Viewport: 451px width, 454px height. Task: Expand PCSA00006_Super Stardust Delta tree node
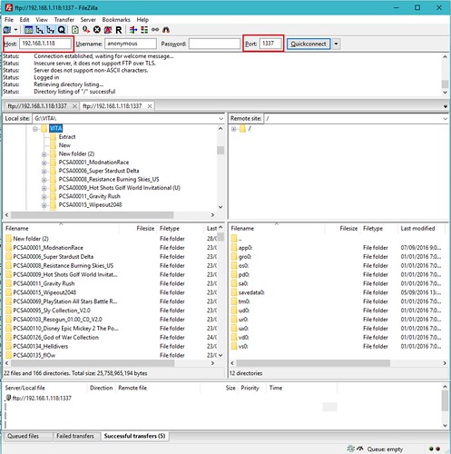(44, 172)
